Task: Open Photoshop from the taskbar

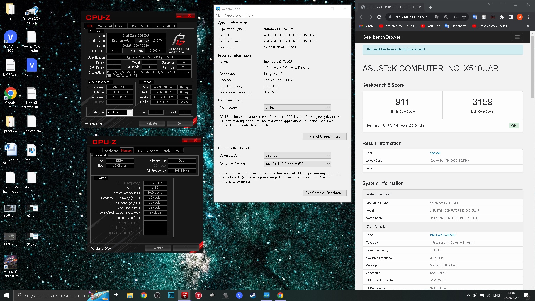Action: click(171, 295)
